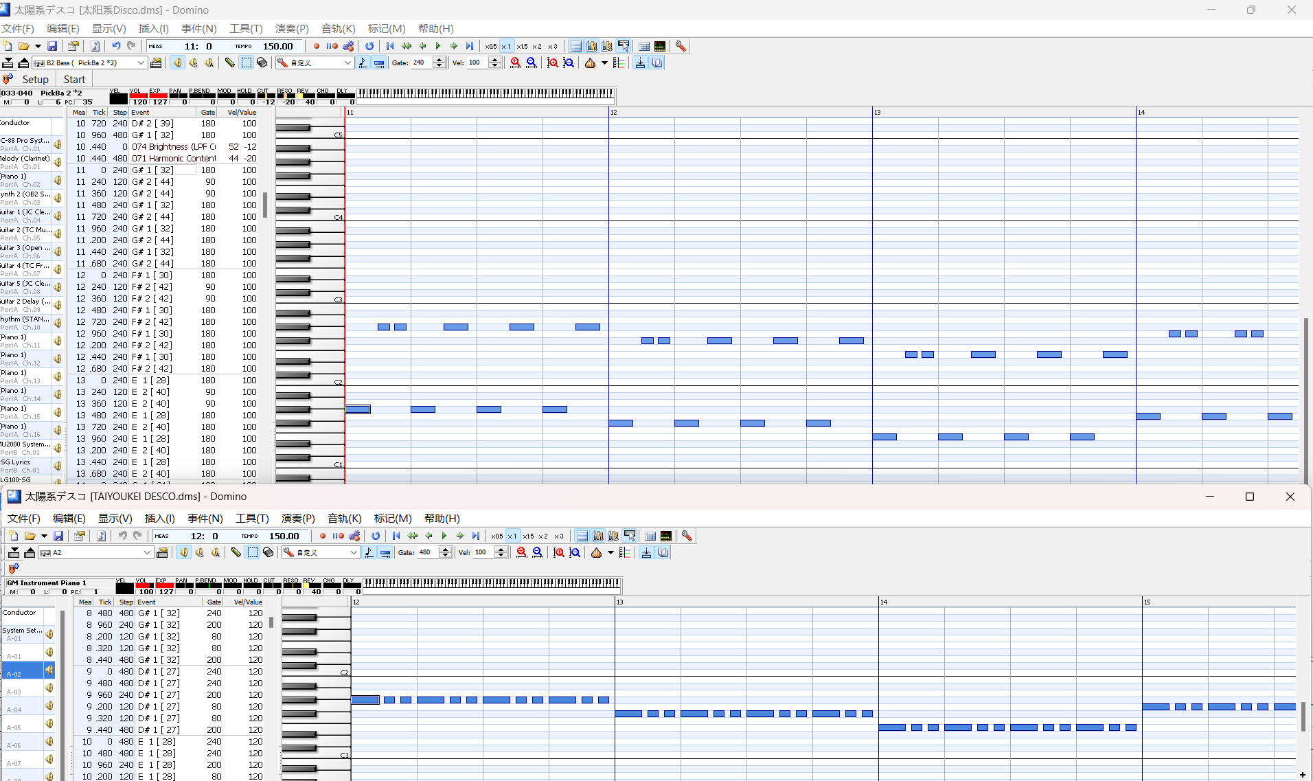Click new file icon in TAIYOUKEI DESCO window

point(14,536)
